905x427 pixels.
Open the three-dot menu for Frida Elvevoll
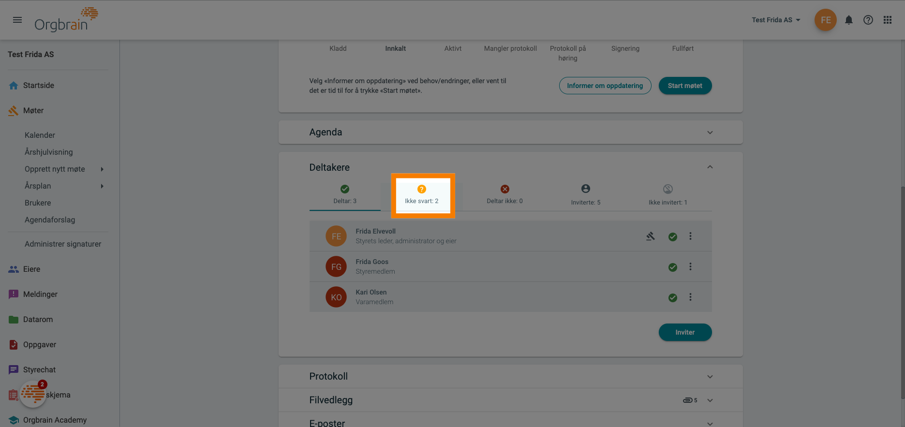[690, 236]
